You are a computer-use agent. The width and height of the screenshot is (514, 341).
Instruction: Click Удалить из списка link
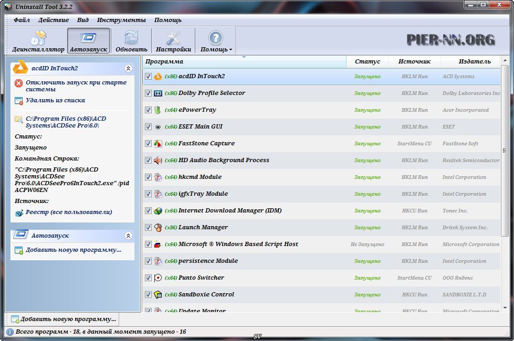[x=56, y=100]
